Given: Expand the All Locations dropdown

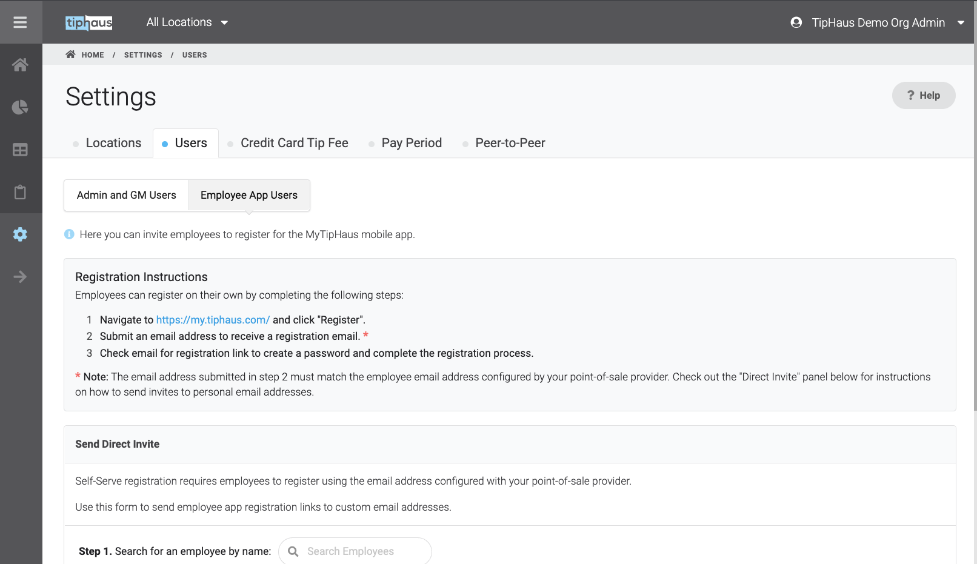Looking at the screenshot, I should (187, 22).
